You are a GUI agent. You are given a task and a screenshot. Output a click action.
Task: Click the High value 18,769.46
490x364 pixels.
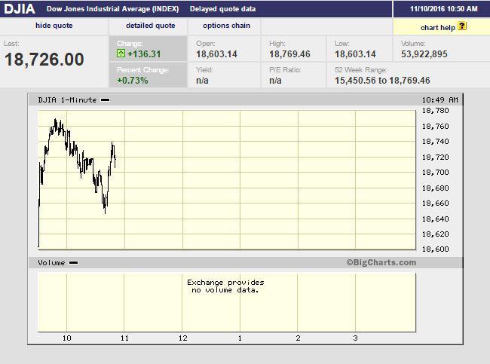[290, 55]
